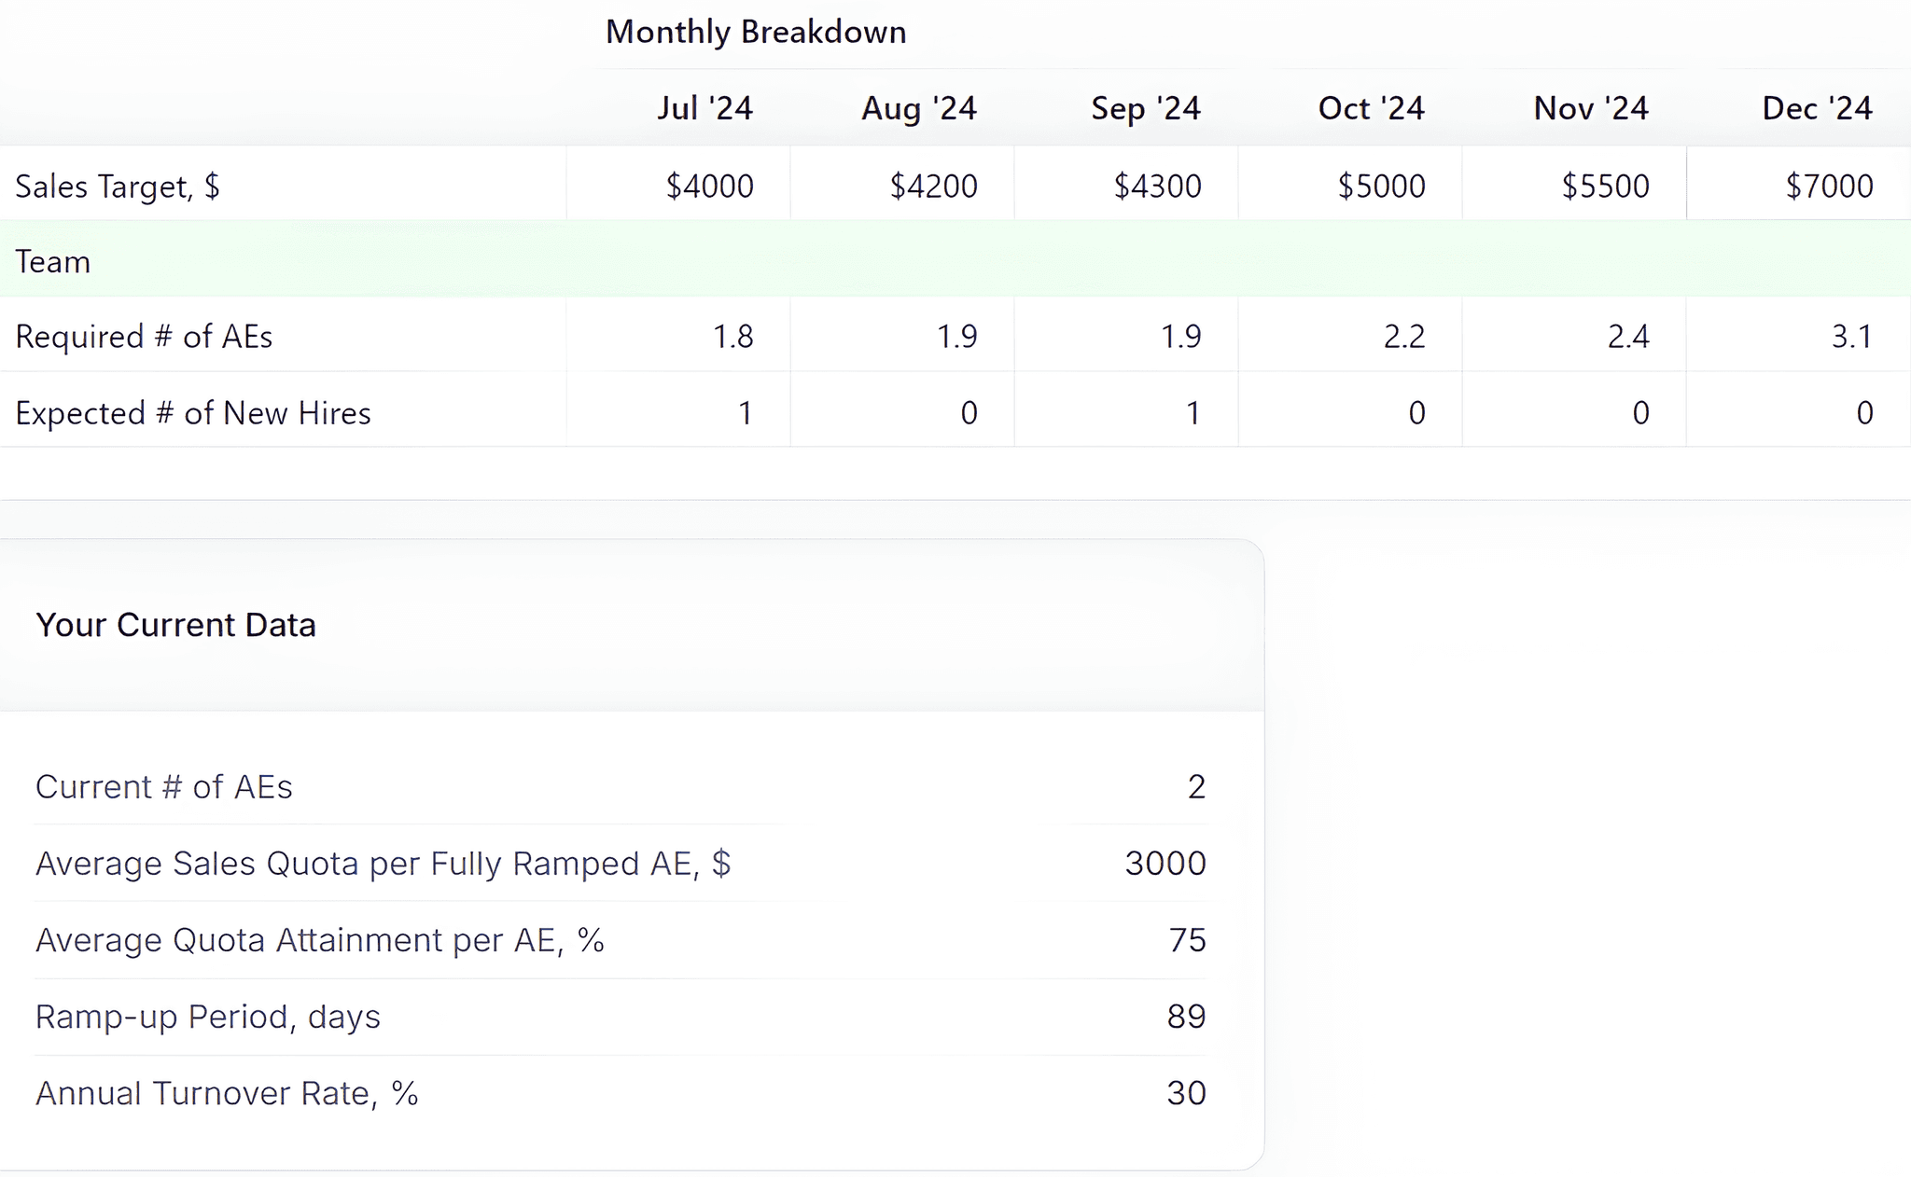Select the Dec '24 sales target $7000

coord(1828,187)
